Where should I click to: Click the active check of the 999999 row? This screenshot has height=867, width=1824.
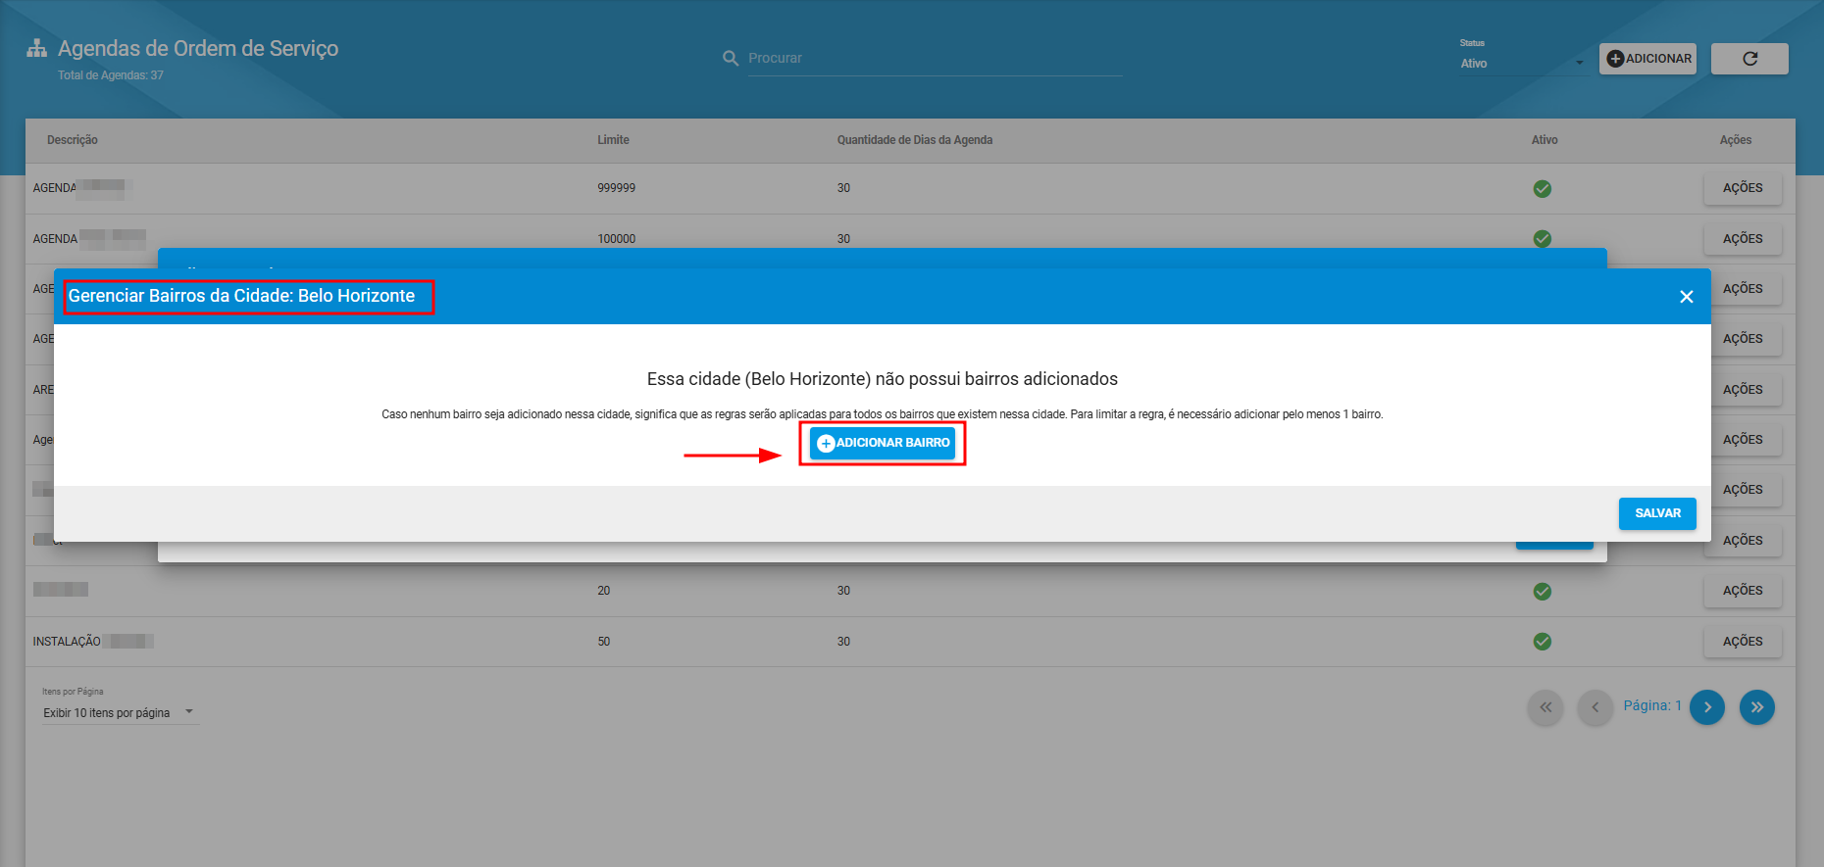[1543, 189]
